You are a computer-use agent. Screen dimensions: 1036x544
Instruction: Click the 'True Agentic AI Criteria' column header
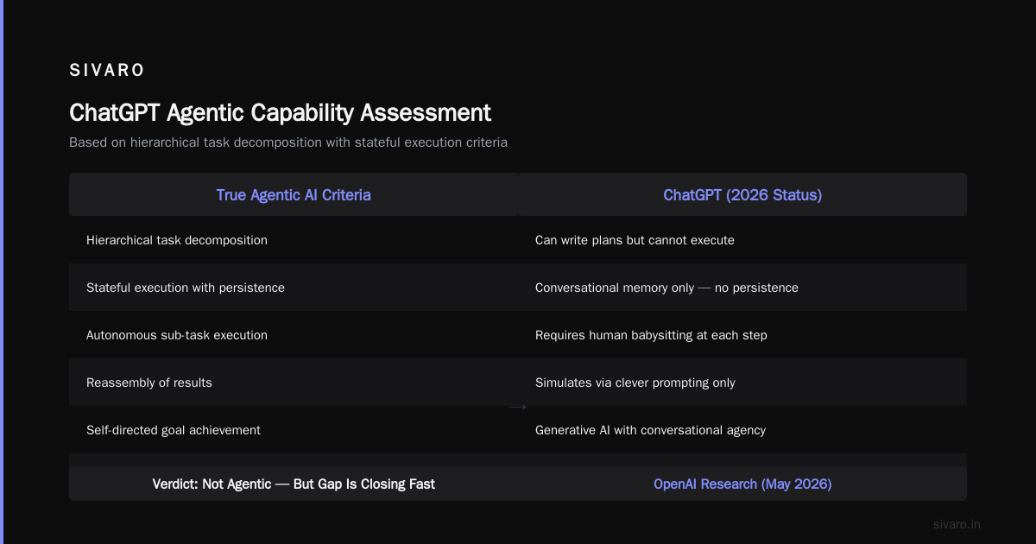(294, 194)
